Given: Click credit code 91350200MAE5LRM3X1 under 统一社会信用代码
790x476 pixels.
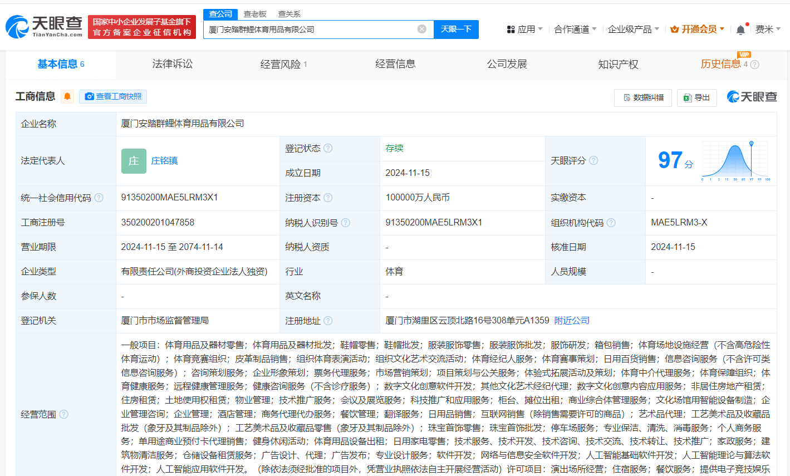Looking at the screenshot, I should 169,198.
